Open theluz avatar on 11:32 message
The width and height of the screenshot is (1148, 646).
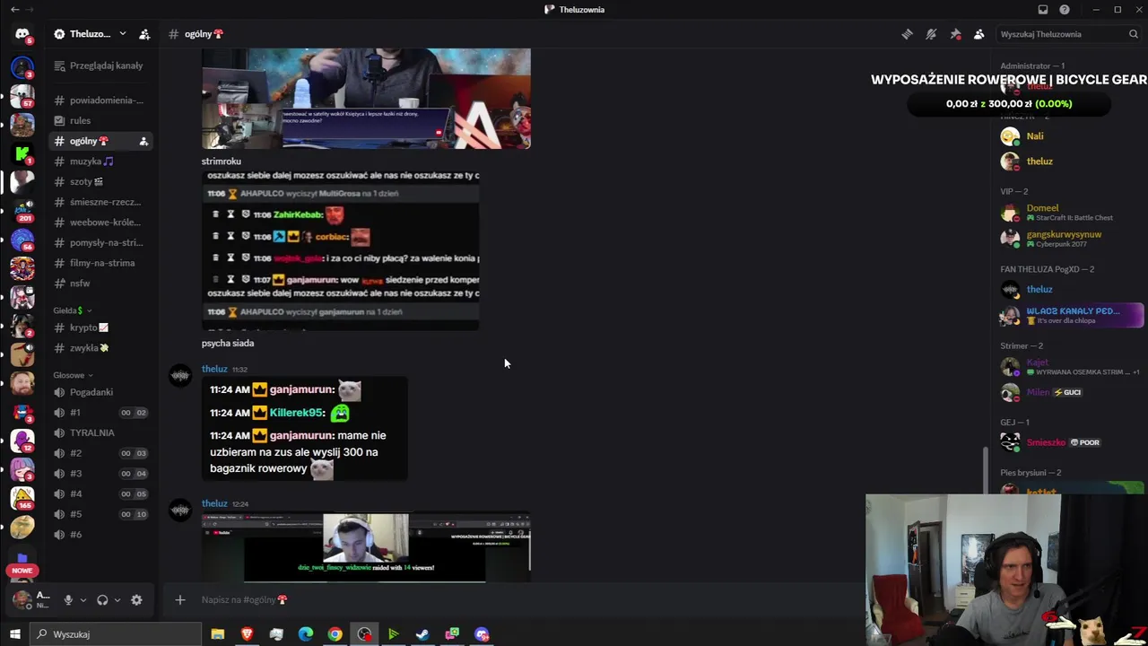click(180, 377)
